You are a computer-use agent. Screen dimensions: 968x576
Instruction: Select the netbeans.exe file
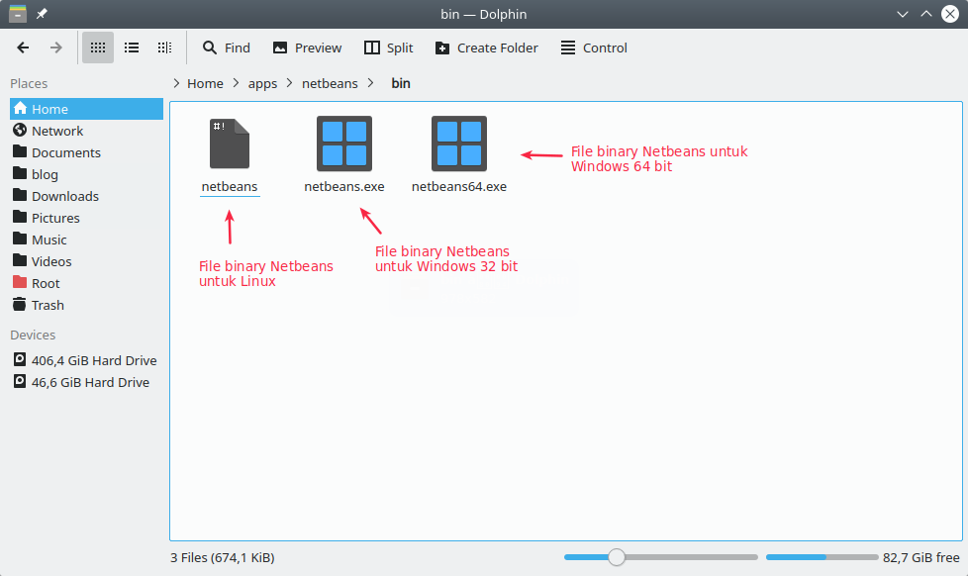[343, 144]
